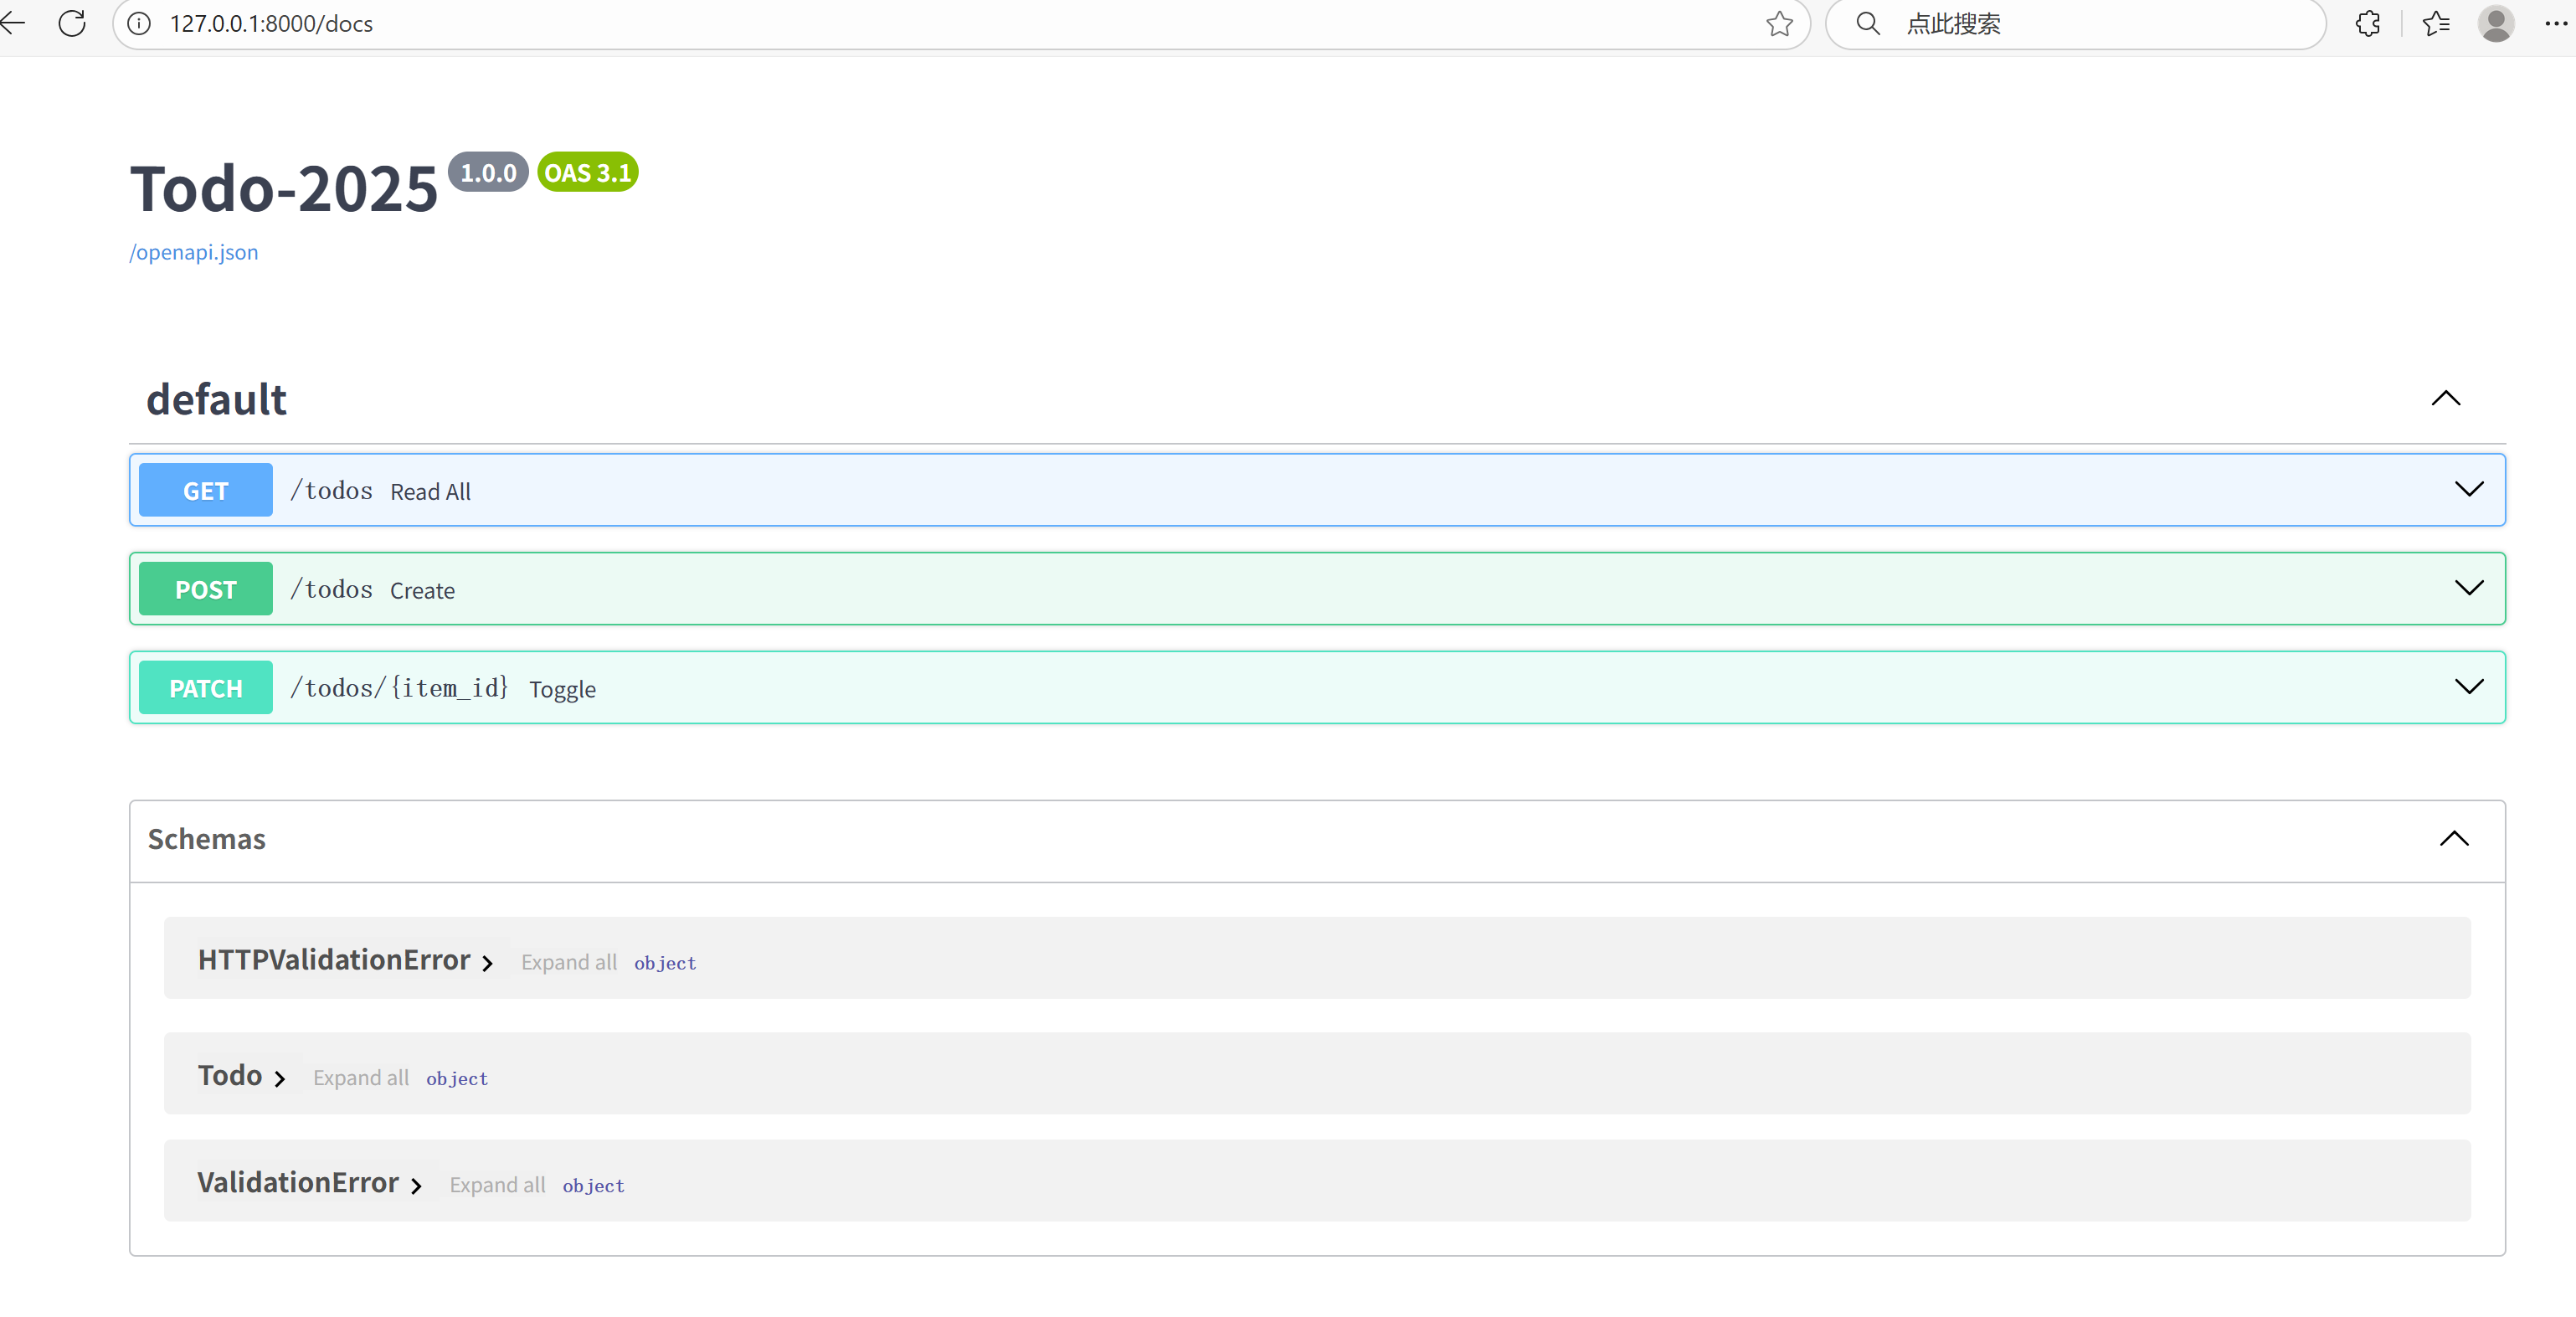The image size is (2576, 1317).
Task: Click Expand all for ValidationError
Action: [x=497, y=1185]
